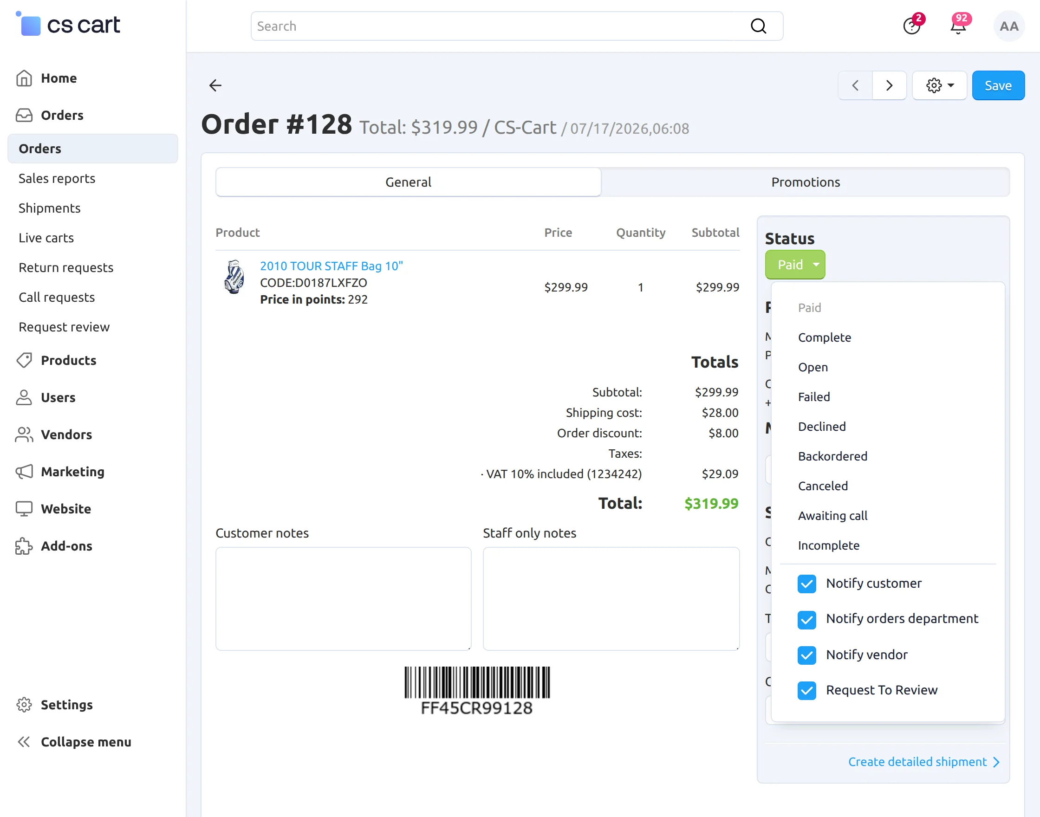Click the Customer notes text area
Viewport: 1040px width, 817px height.
[343, 599]
